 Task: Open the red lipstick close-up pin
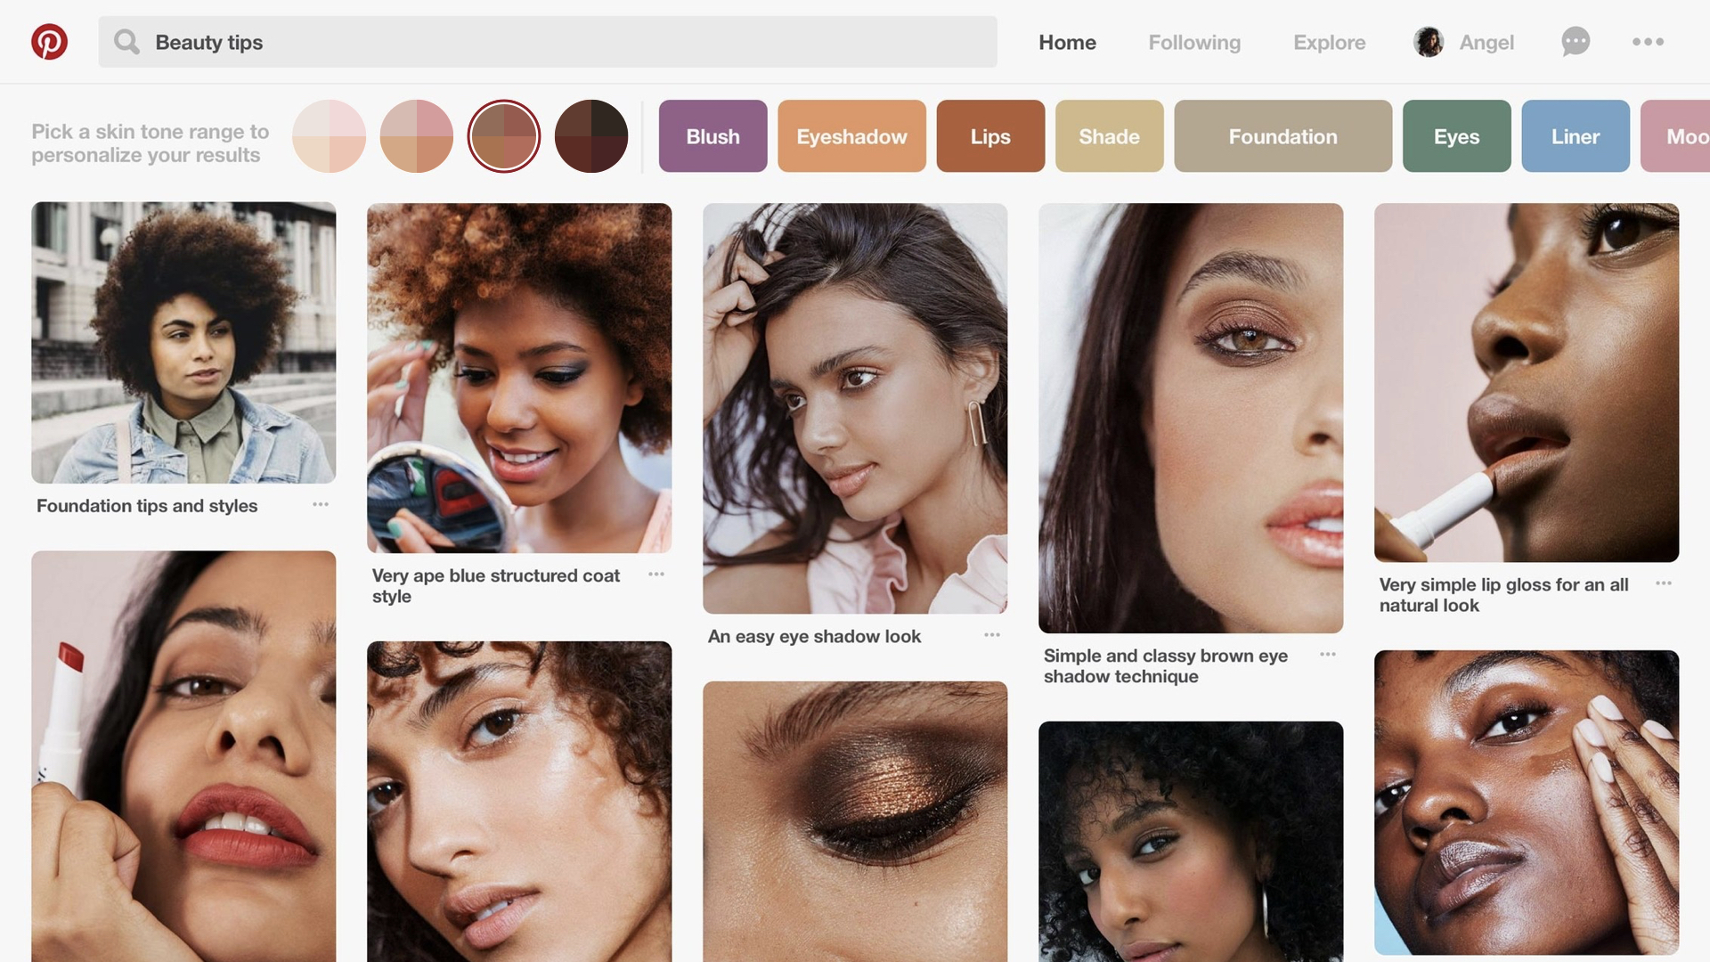[183, 756]
